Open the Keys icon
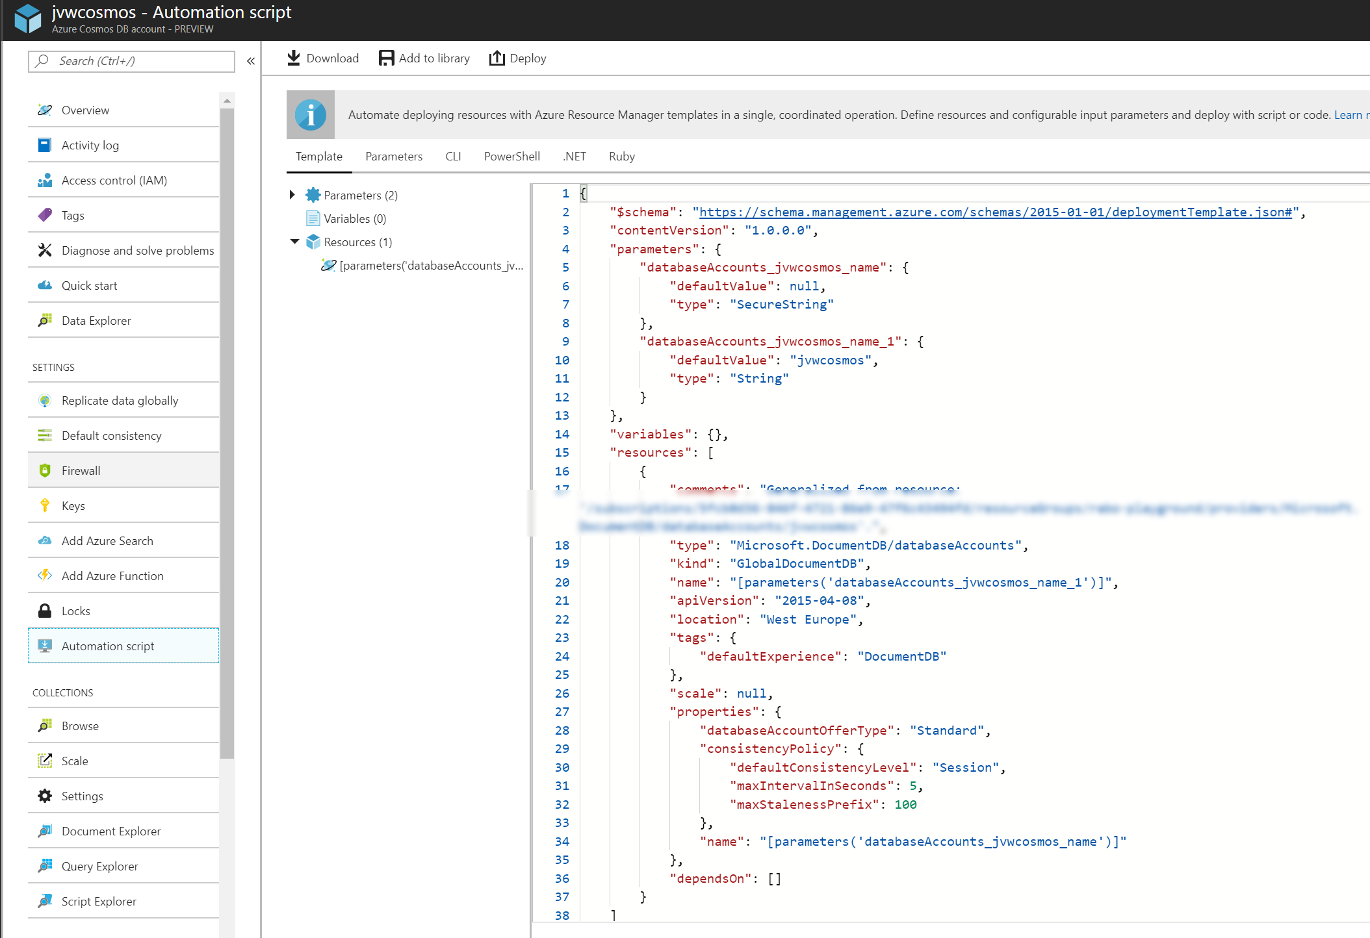This screenshot has height=938, width=1370. (44, 505)
